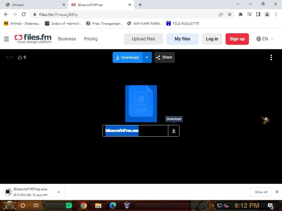Expand Minecraft4Free.exe download item options
282x211 pixels.
pyautogui.click(x=59, y=192)
